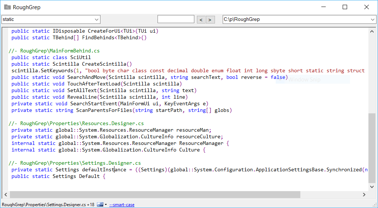Click the 'SearchStartEvent' result line
The image size is (378, 208).
[x=110, y=103]
